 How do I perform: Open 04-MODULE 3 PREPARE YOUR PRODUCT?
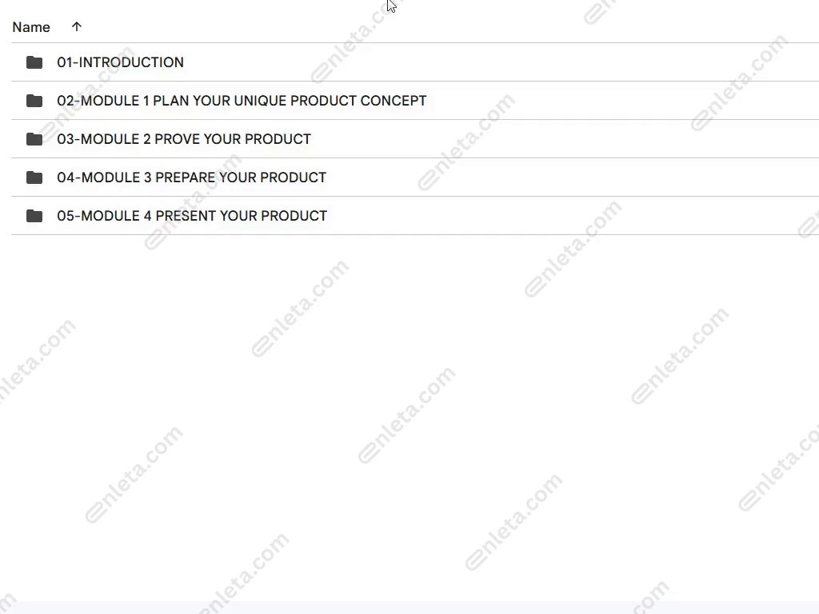pyautogui.click(x=191, y=177)
